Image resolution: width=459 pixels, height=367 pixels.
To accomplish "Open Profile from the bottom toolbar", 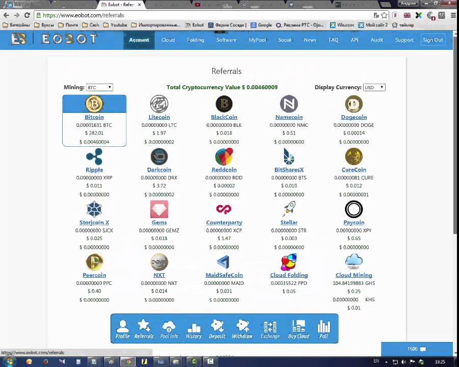I will pos(122,329).
